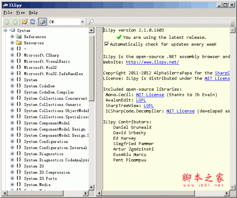Click tree panel vertical scrollbar down arrow
This screenshot has height=198, width=237.
pyautogui.click(x=91, y=187)
